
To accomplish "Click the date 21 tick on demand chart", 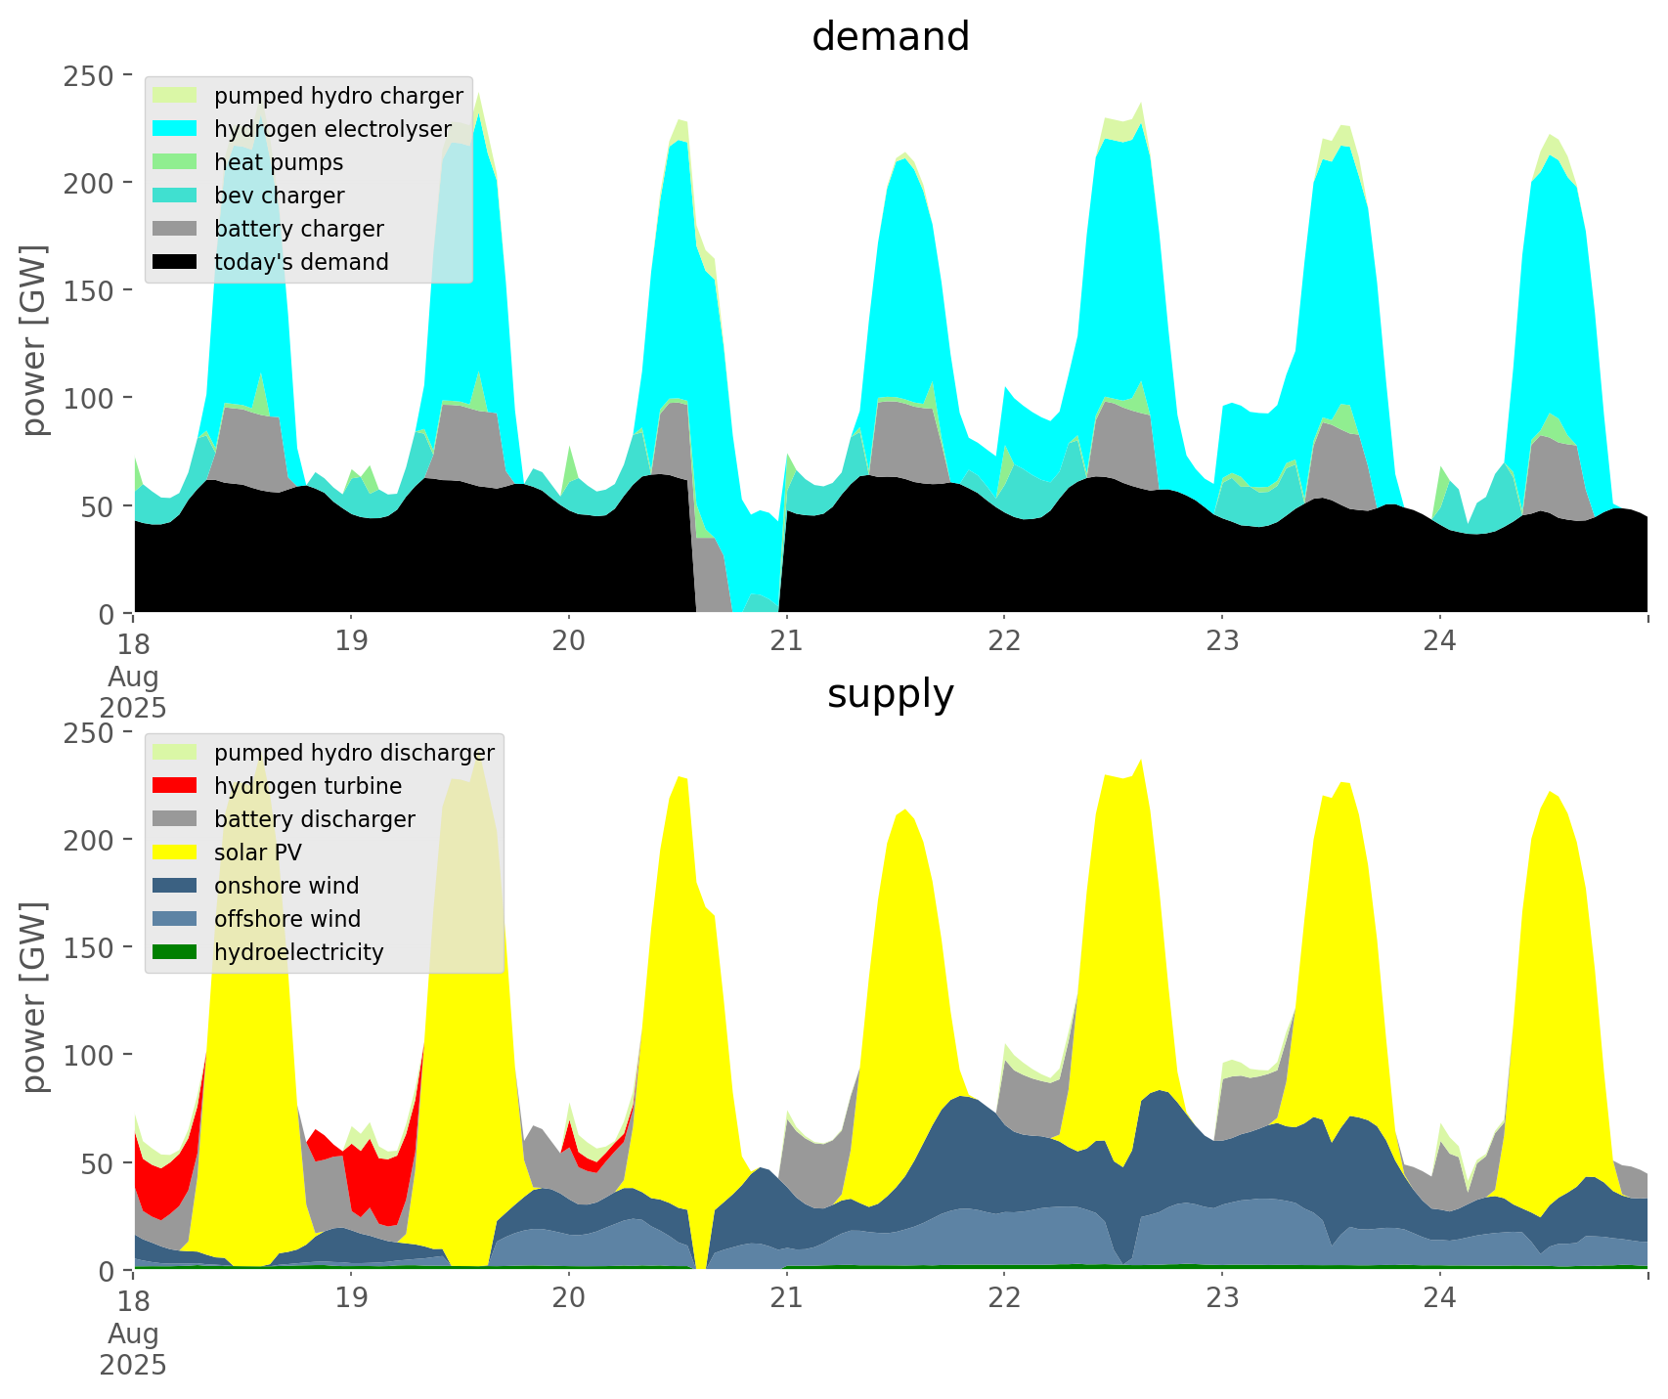I will [x=786, y=641].
